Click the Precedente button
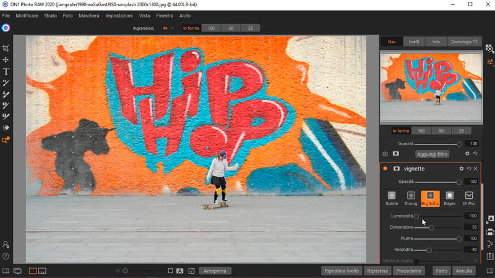Screen dimensions: 495x278 (x=409, y=271)
